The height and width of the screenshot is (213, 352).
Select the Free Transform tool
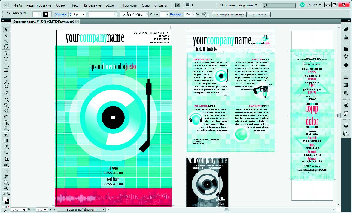click(x=6, y=117)
